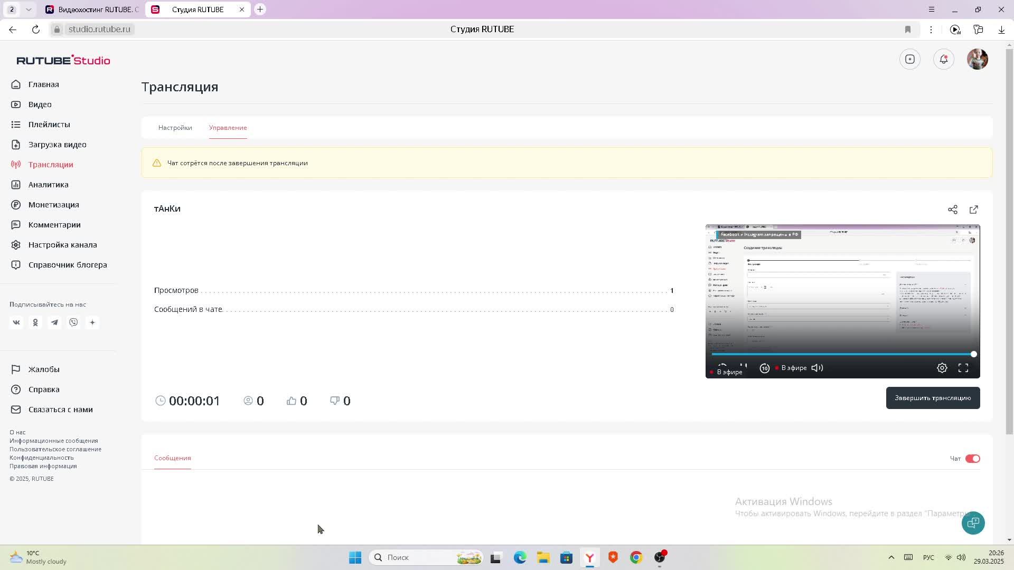Open stream in new window icon
1014x570 pixels.
point(973,210)
